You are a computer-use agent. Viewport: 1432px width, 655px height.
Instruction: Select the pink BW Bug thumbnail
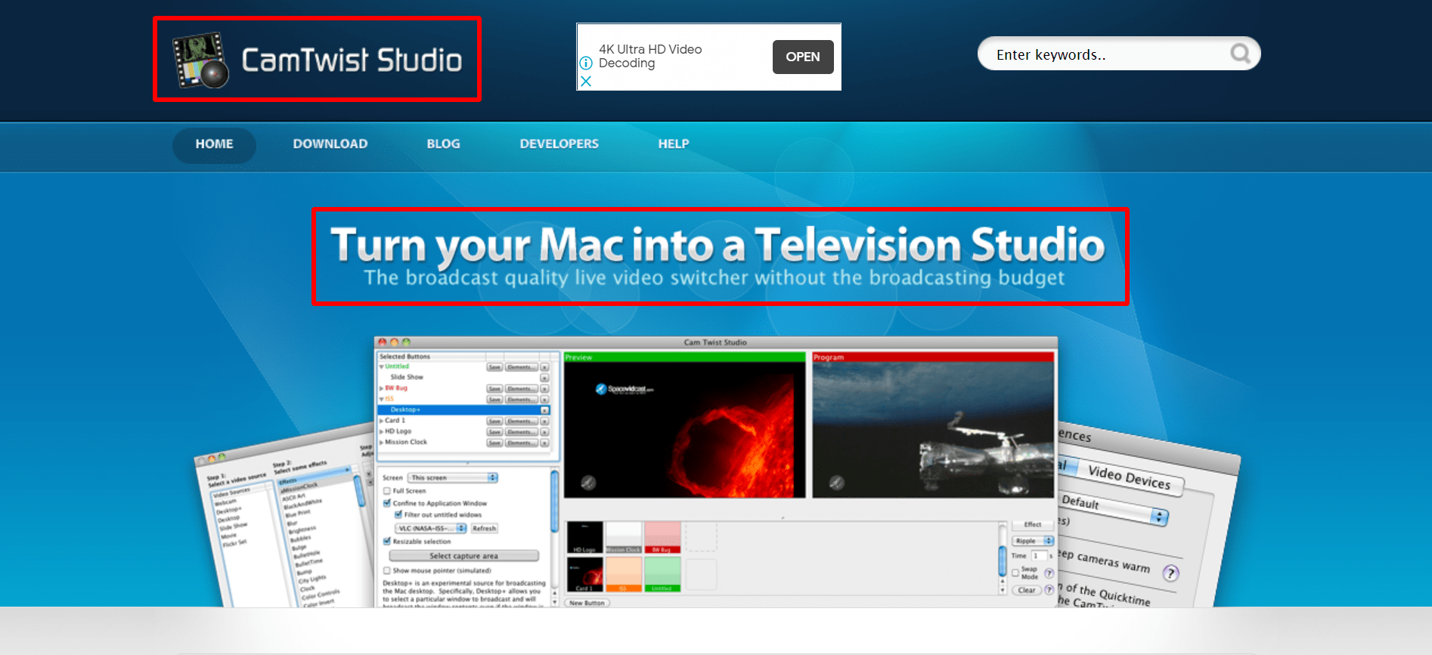[x=662, y=537]
